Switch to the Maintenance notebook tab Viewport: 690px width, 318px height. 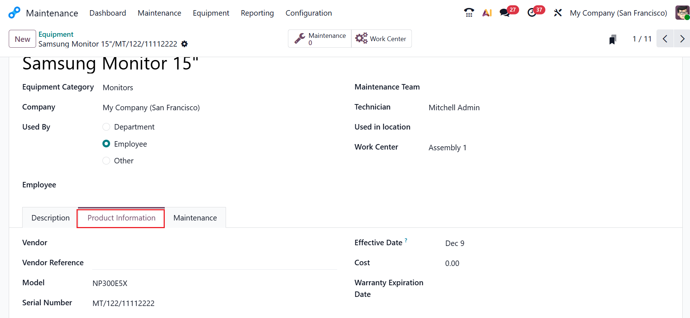[195, 218]
